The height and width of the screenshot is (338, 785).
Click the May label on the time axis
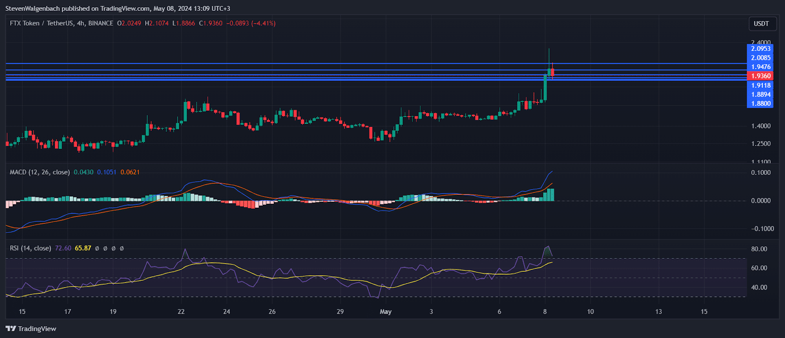386,312
